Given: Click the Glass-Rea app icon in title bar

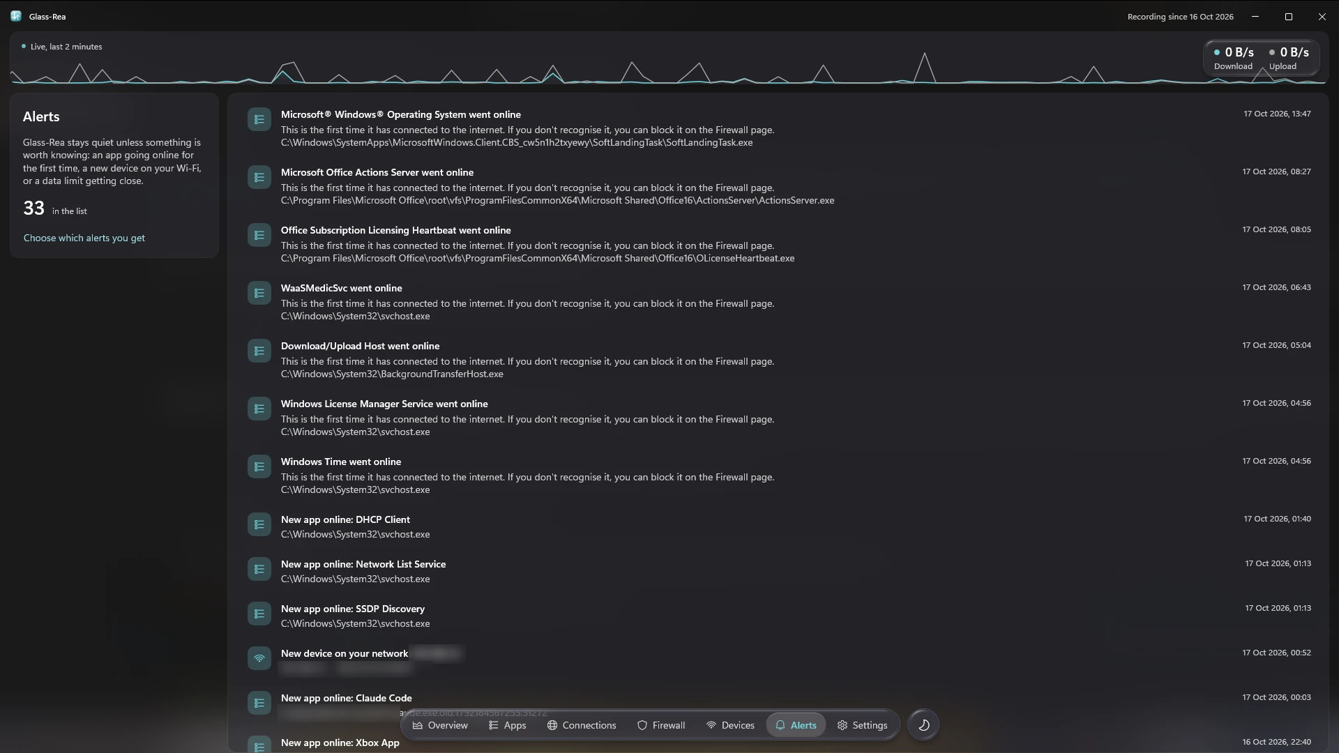Looking at the screenshot, I should (x=16, y=16).
